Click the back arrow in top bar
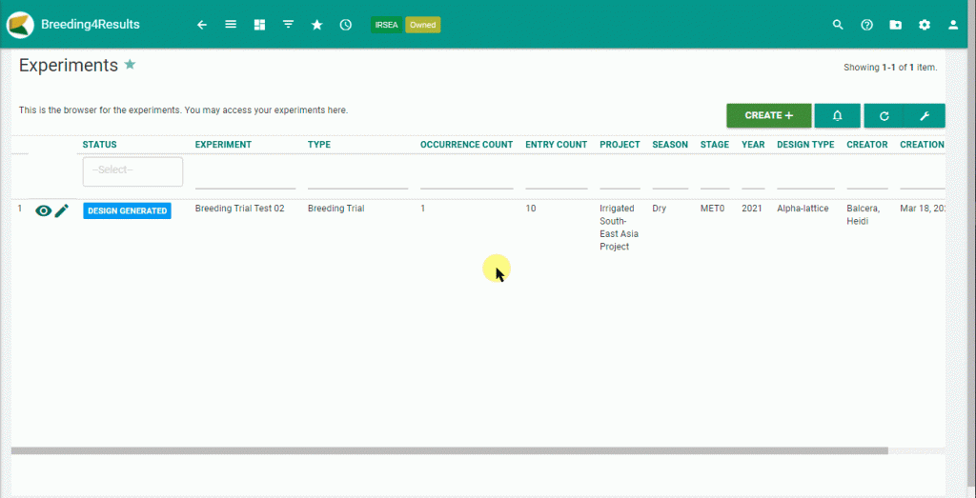The image size is (976, 498). 201,25
